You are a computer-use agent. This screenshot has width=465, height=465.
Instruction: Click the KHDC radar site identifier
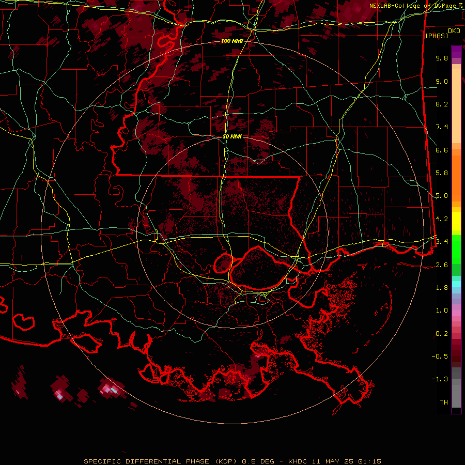coord(298,461)
